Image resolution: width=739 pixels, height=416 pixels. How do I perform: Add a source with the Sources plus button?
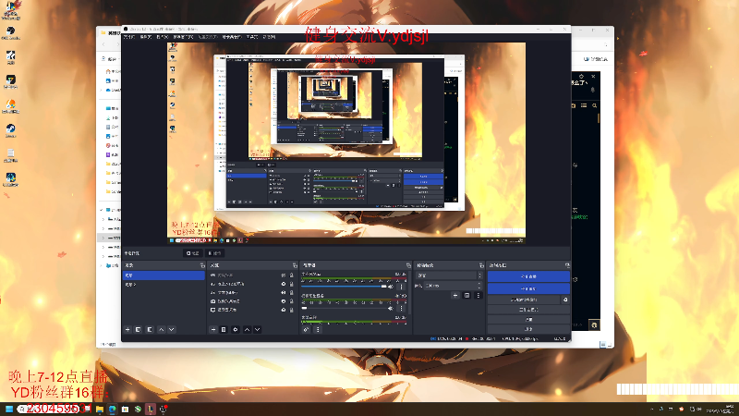(213, 330)
